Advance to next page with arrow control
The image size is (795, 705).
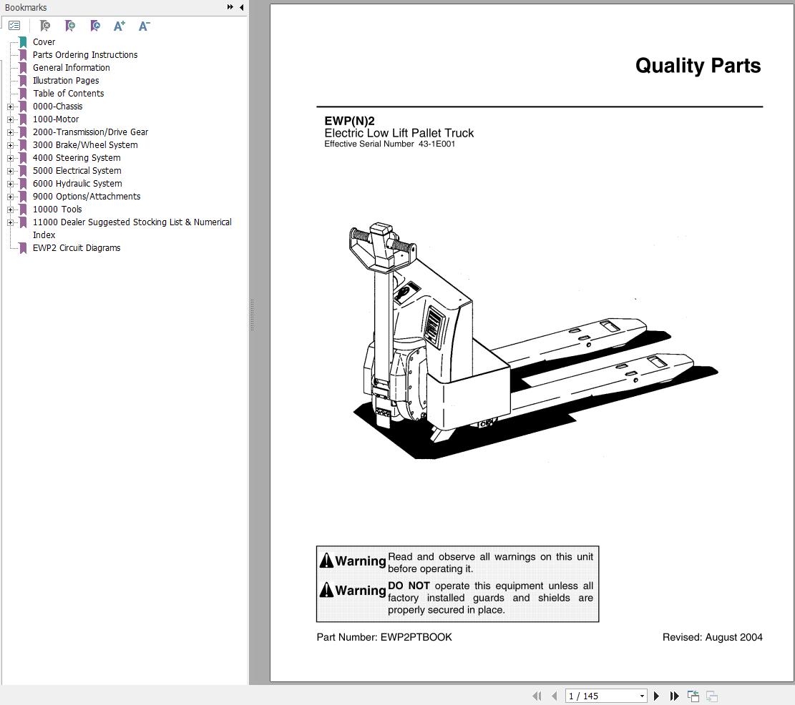pos(657,696)
